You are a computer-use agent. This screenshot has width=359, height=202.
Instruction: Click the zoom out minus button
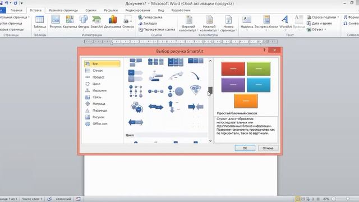tap(334, 199)
